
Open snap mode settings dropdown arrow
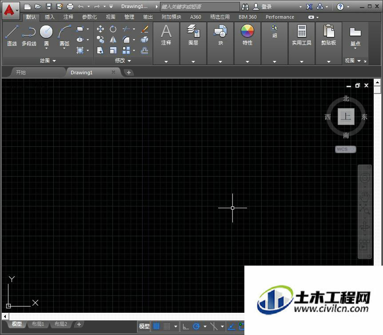[x=176, y=326]
